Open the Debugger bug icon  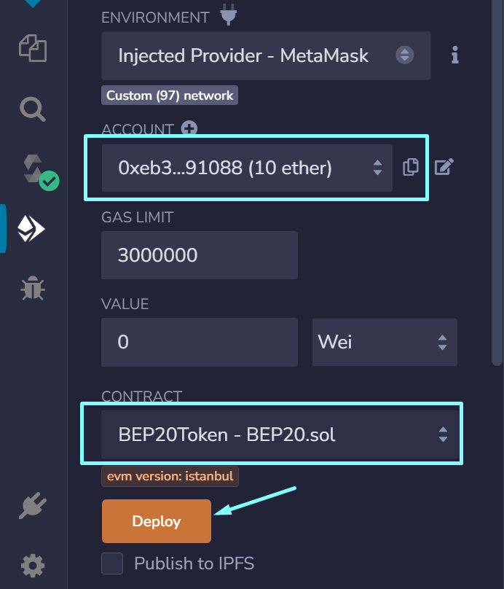click(x=33, y=288)
